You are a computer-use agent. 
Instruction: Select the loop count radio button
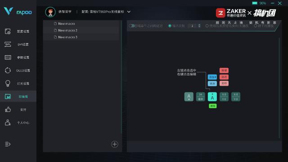point(170,26)
